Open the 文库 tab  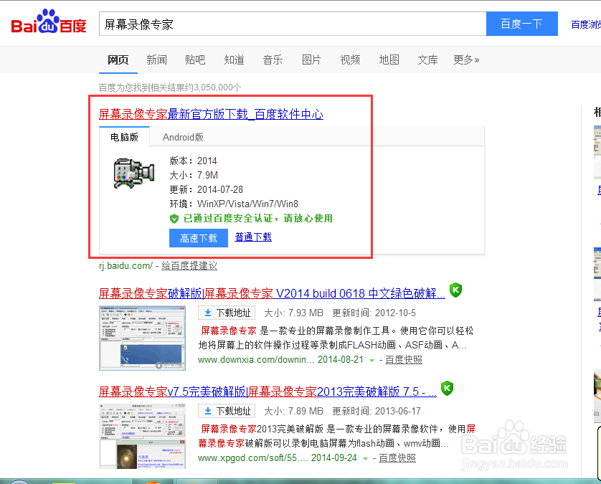[427, 60]
